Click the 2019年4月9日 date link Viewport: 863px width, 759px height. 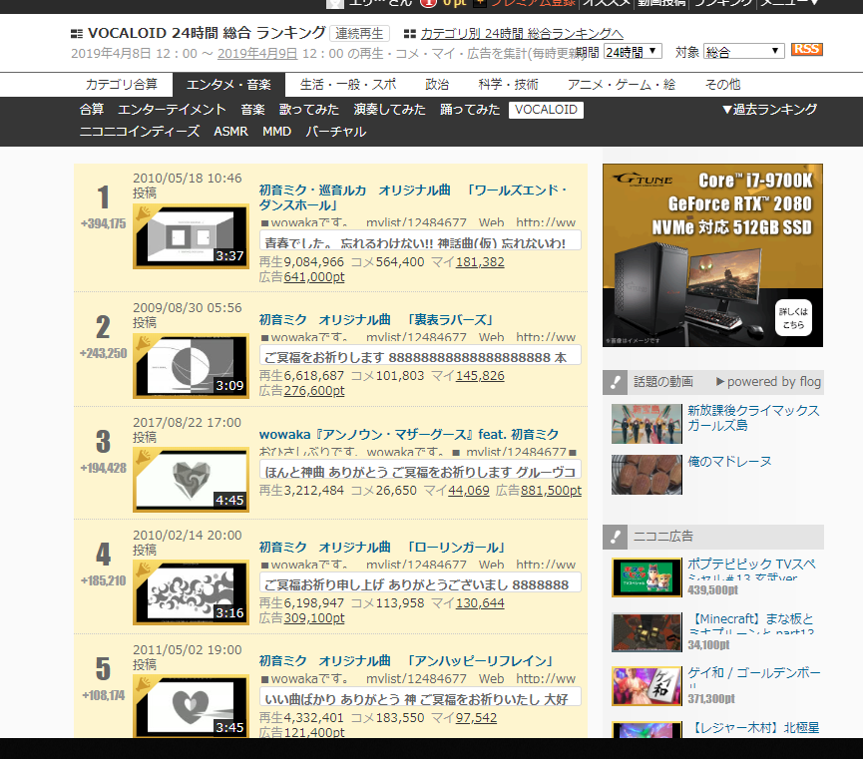point(257,54)
